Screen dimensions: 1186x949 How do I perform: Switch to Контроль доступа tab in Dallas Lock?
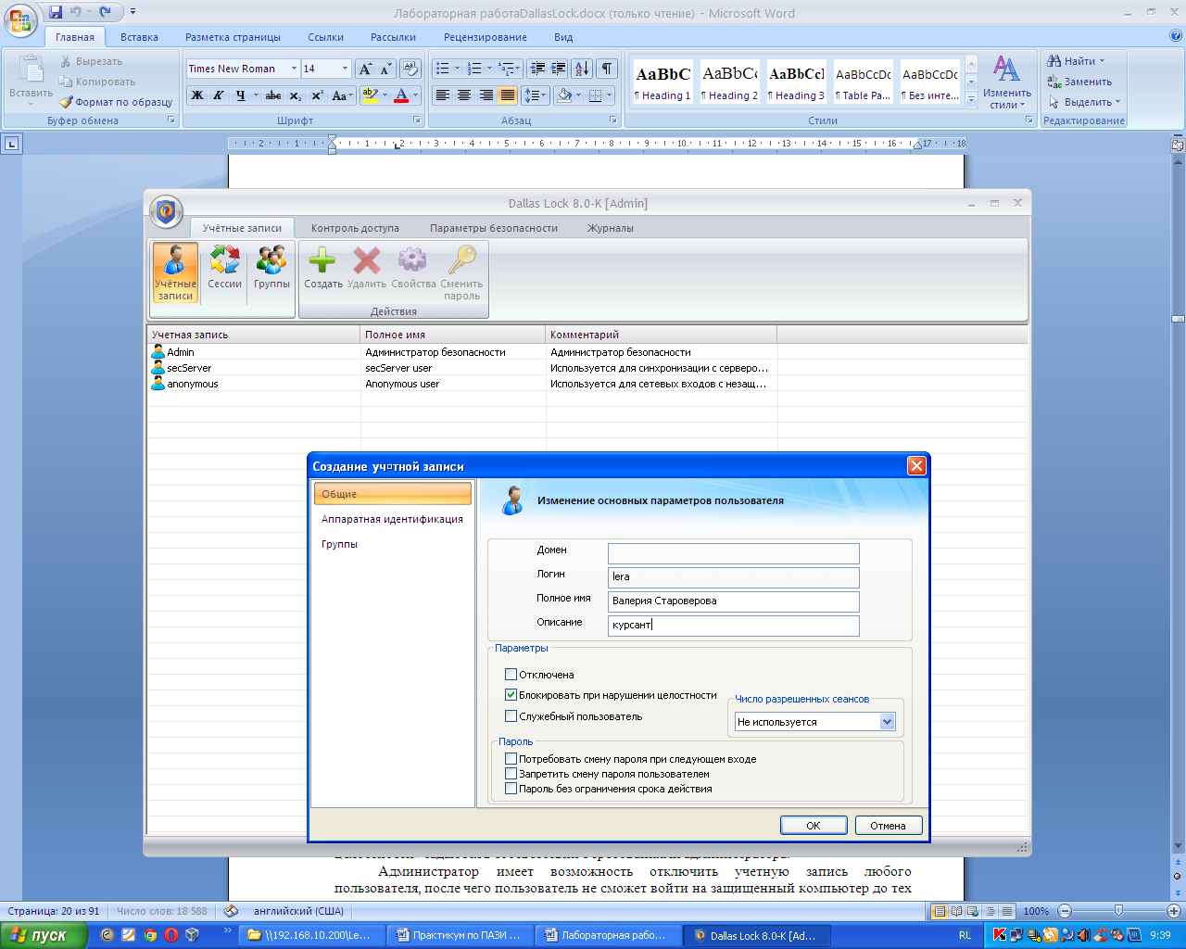[355, 228]
